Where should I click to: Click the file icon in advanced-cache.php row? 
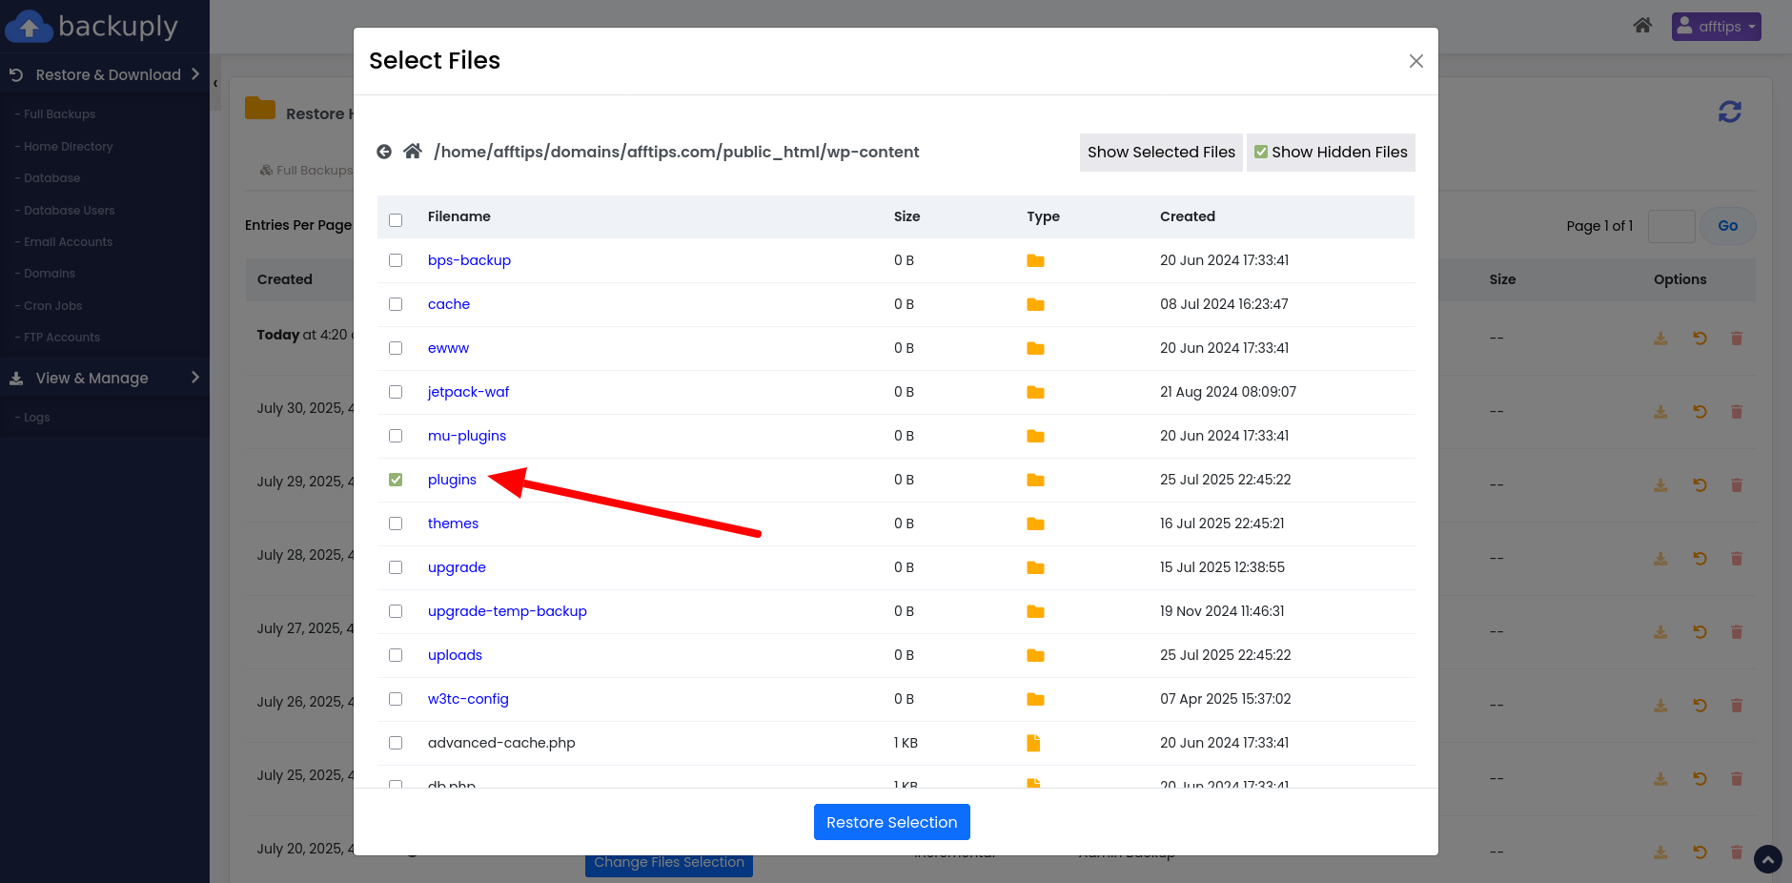(x=1033, y=743)
